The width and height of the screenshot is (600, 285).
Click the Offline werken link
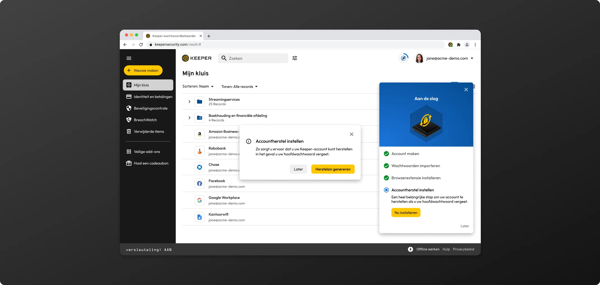(x=428, y=249)
